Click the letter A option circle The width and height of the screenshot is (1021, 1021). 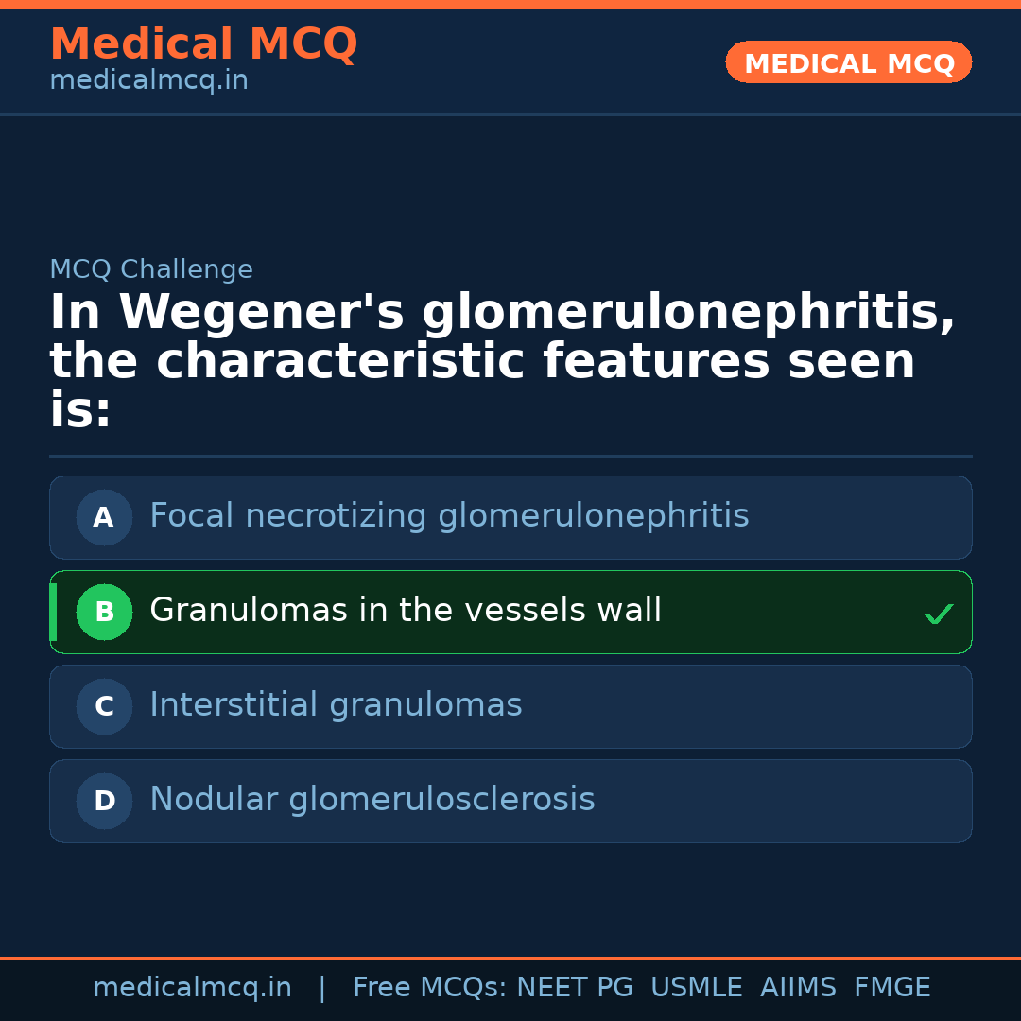pyautogui.click(x=104, y=517)
